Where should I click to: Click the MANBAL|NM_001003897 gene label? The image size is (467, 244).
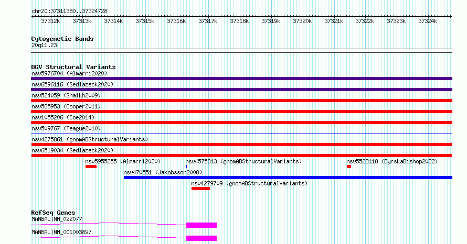pos(61,232)
